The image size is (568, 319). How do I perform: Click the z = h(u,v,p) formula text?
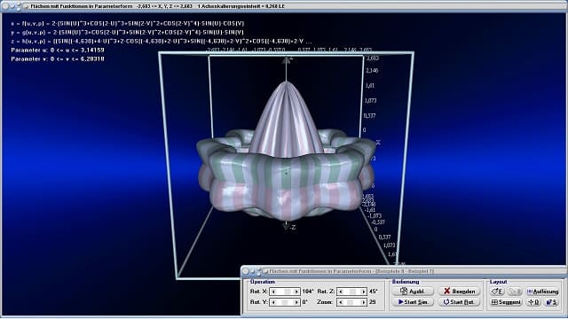[x=162, y=42]
